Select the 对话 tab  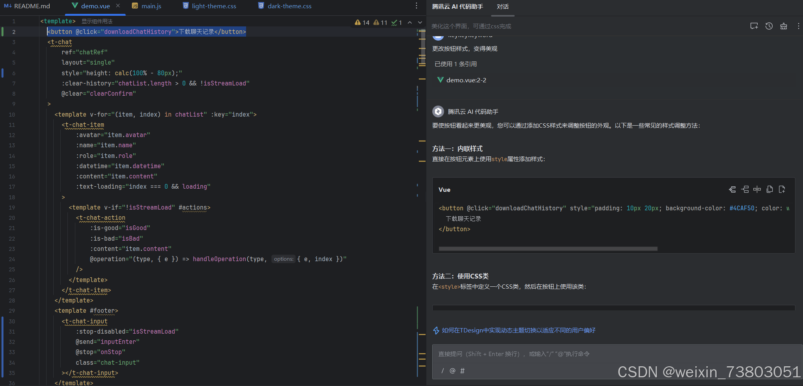pyautogui.click(x=503, y=7)
